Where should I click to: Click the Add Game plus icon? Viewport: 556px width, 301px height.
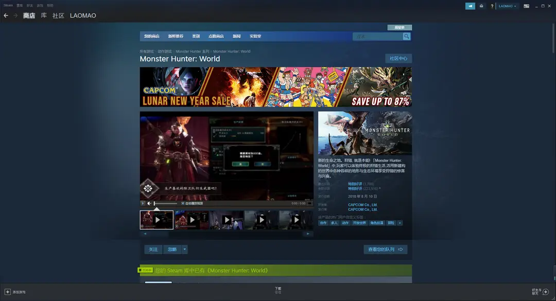pyautogui.click(x=7, y=292)
